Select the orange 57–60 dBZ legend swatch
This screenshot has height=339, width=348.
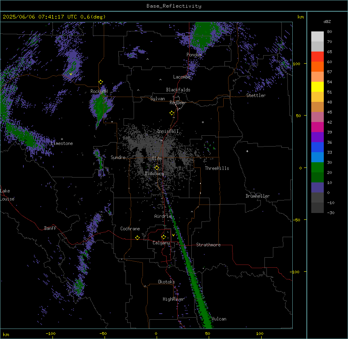click(317, 66)
